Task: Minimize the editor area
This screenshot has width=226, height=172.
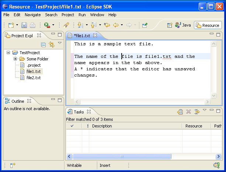Action: click(212, 34)
